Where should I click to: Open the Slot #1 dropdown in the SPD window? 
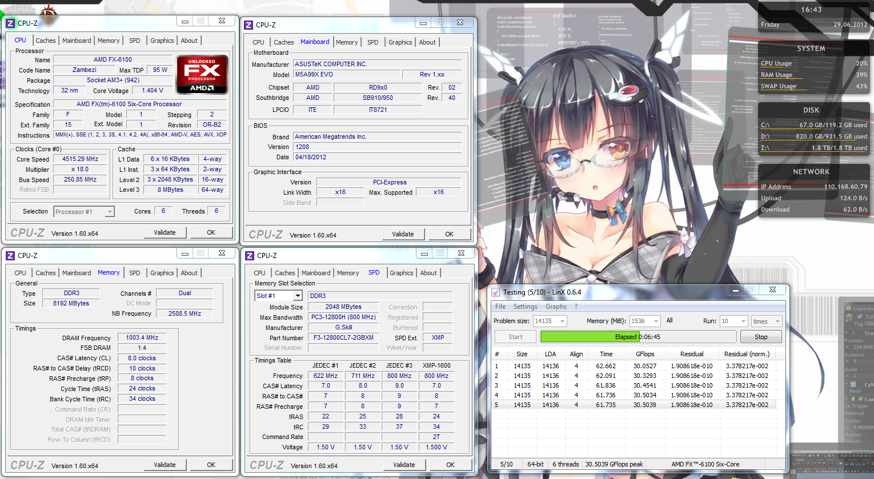[278, 296]
